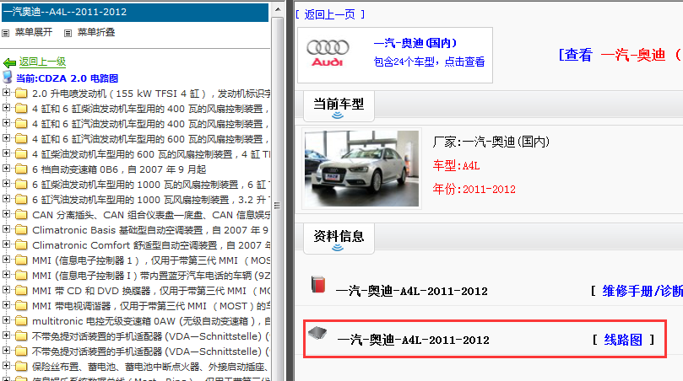
Task: Expand 4 缸和 6 缸汽油发动机 600 瓦 node
Action: click(6, 138)
